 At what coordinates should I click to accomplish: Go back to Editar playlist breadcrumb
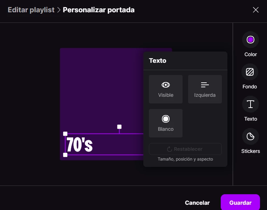point(31,10)
